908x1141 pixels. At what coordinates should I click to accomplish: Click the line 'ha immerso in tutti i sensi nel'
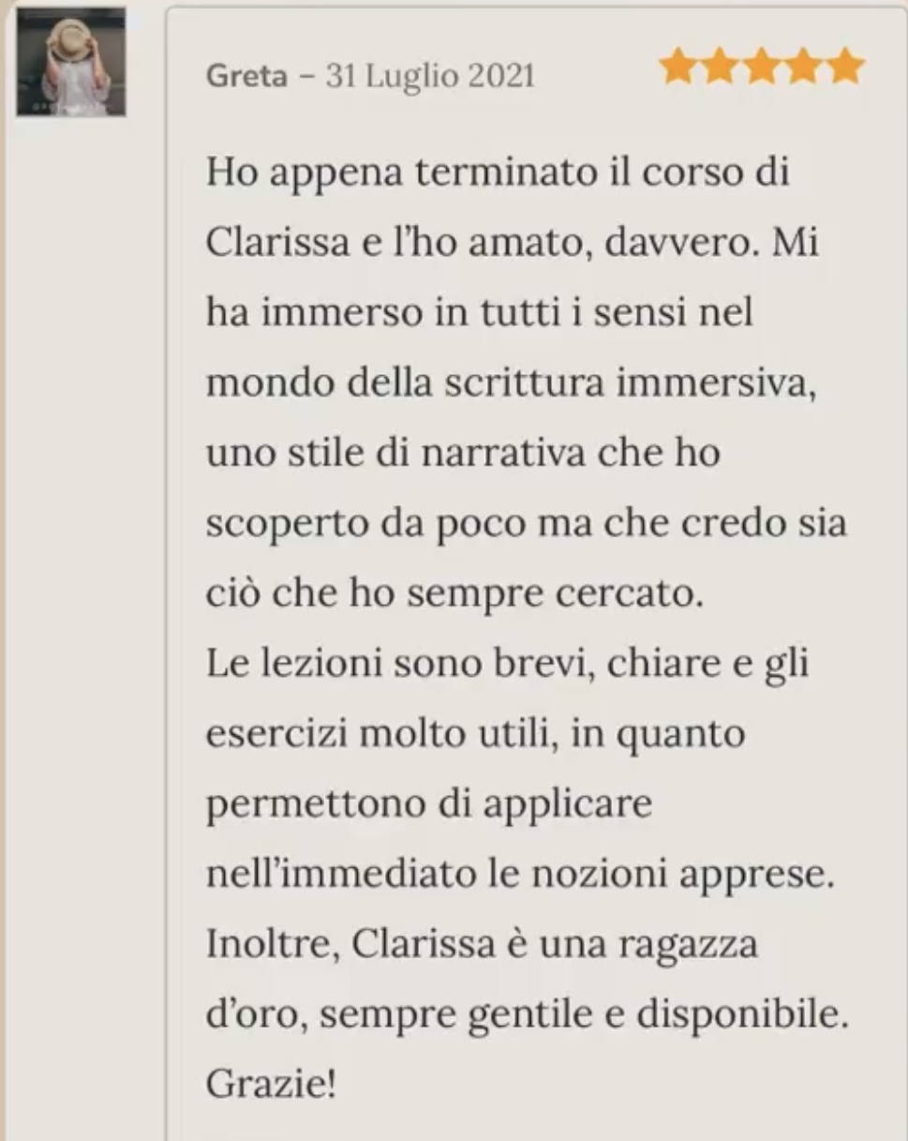point(480,312)
